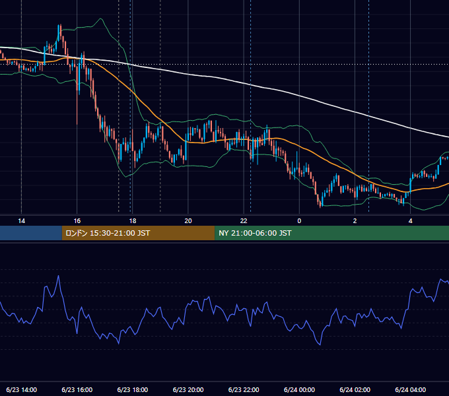This screenshot has width=449, height=396.
Task: Click hour label 2 on price chart axis
Action: (x=355, y=221)
